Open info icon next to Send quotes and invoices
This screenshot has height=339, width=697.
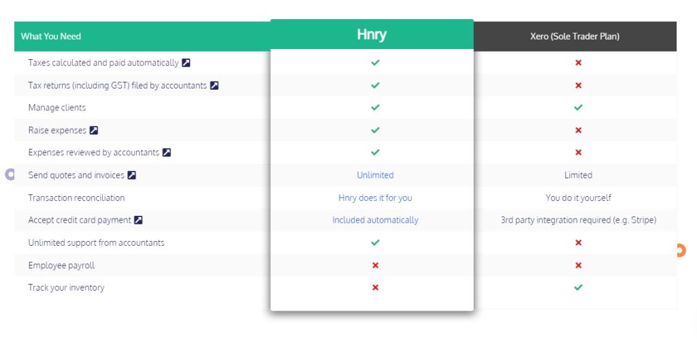131,175
